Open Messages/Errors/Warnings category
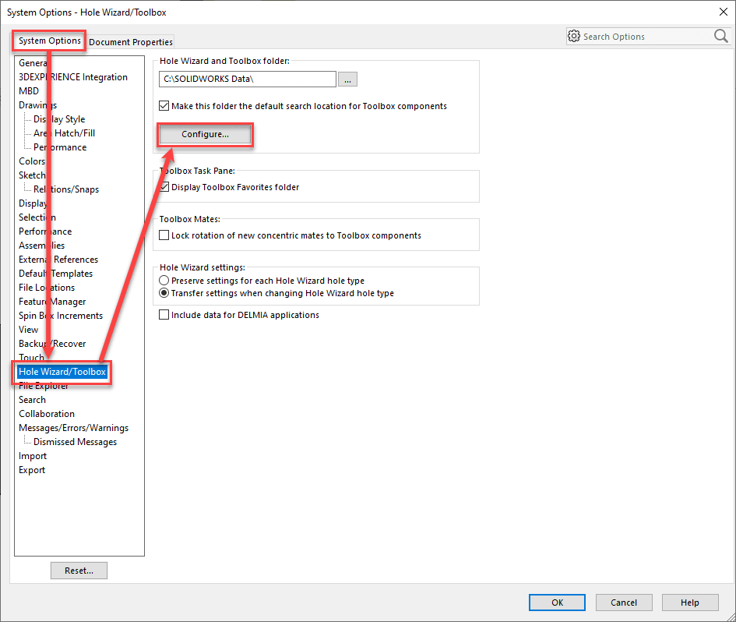736x622 pixels. coord(74,427)
